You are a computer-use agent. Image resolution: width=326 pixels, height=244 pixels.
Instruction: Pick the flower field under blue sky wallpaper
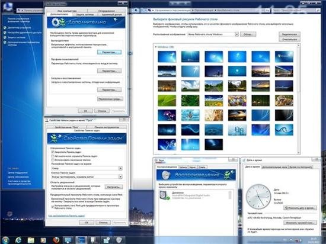pyautogui.click(x=214, y=101)
